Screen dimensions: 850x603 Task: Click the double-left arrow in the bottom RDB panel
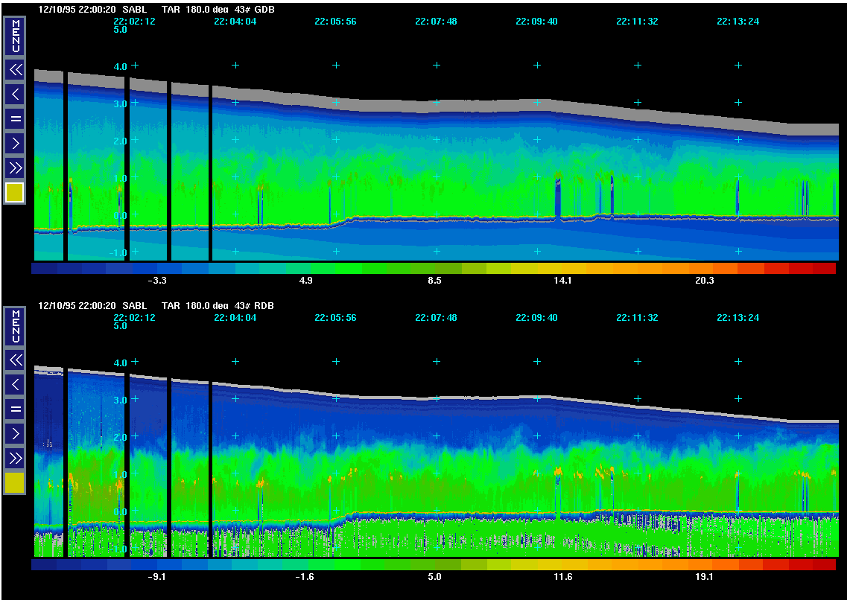(15, 360)
